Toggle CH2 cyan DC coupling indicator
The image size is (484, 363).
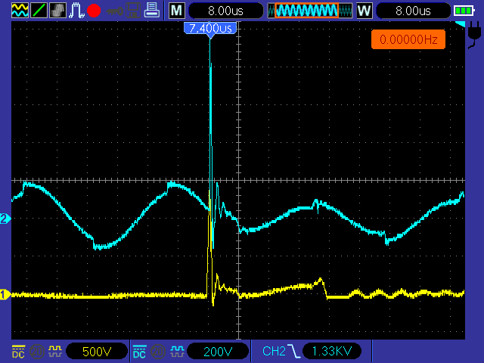(x=139, y=351)
